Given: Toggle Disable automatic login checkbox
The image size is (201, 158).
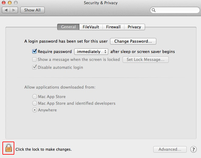Looking at the screenshot, I should (34, 67).
